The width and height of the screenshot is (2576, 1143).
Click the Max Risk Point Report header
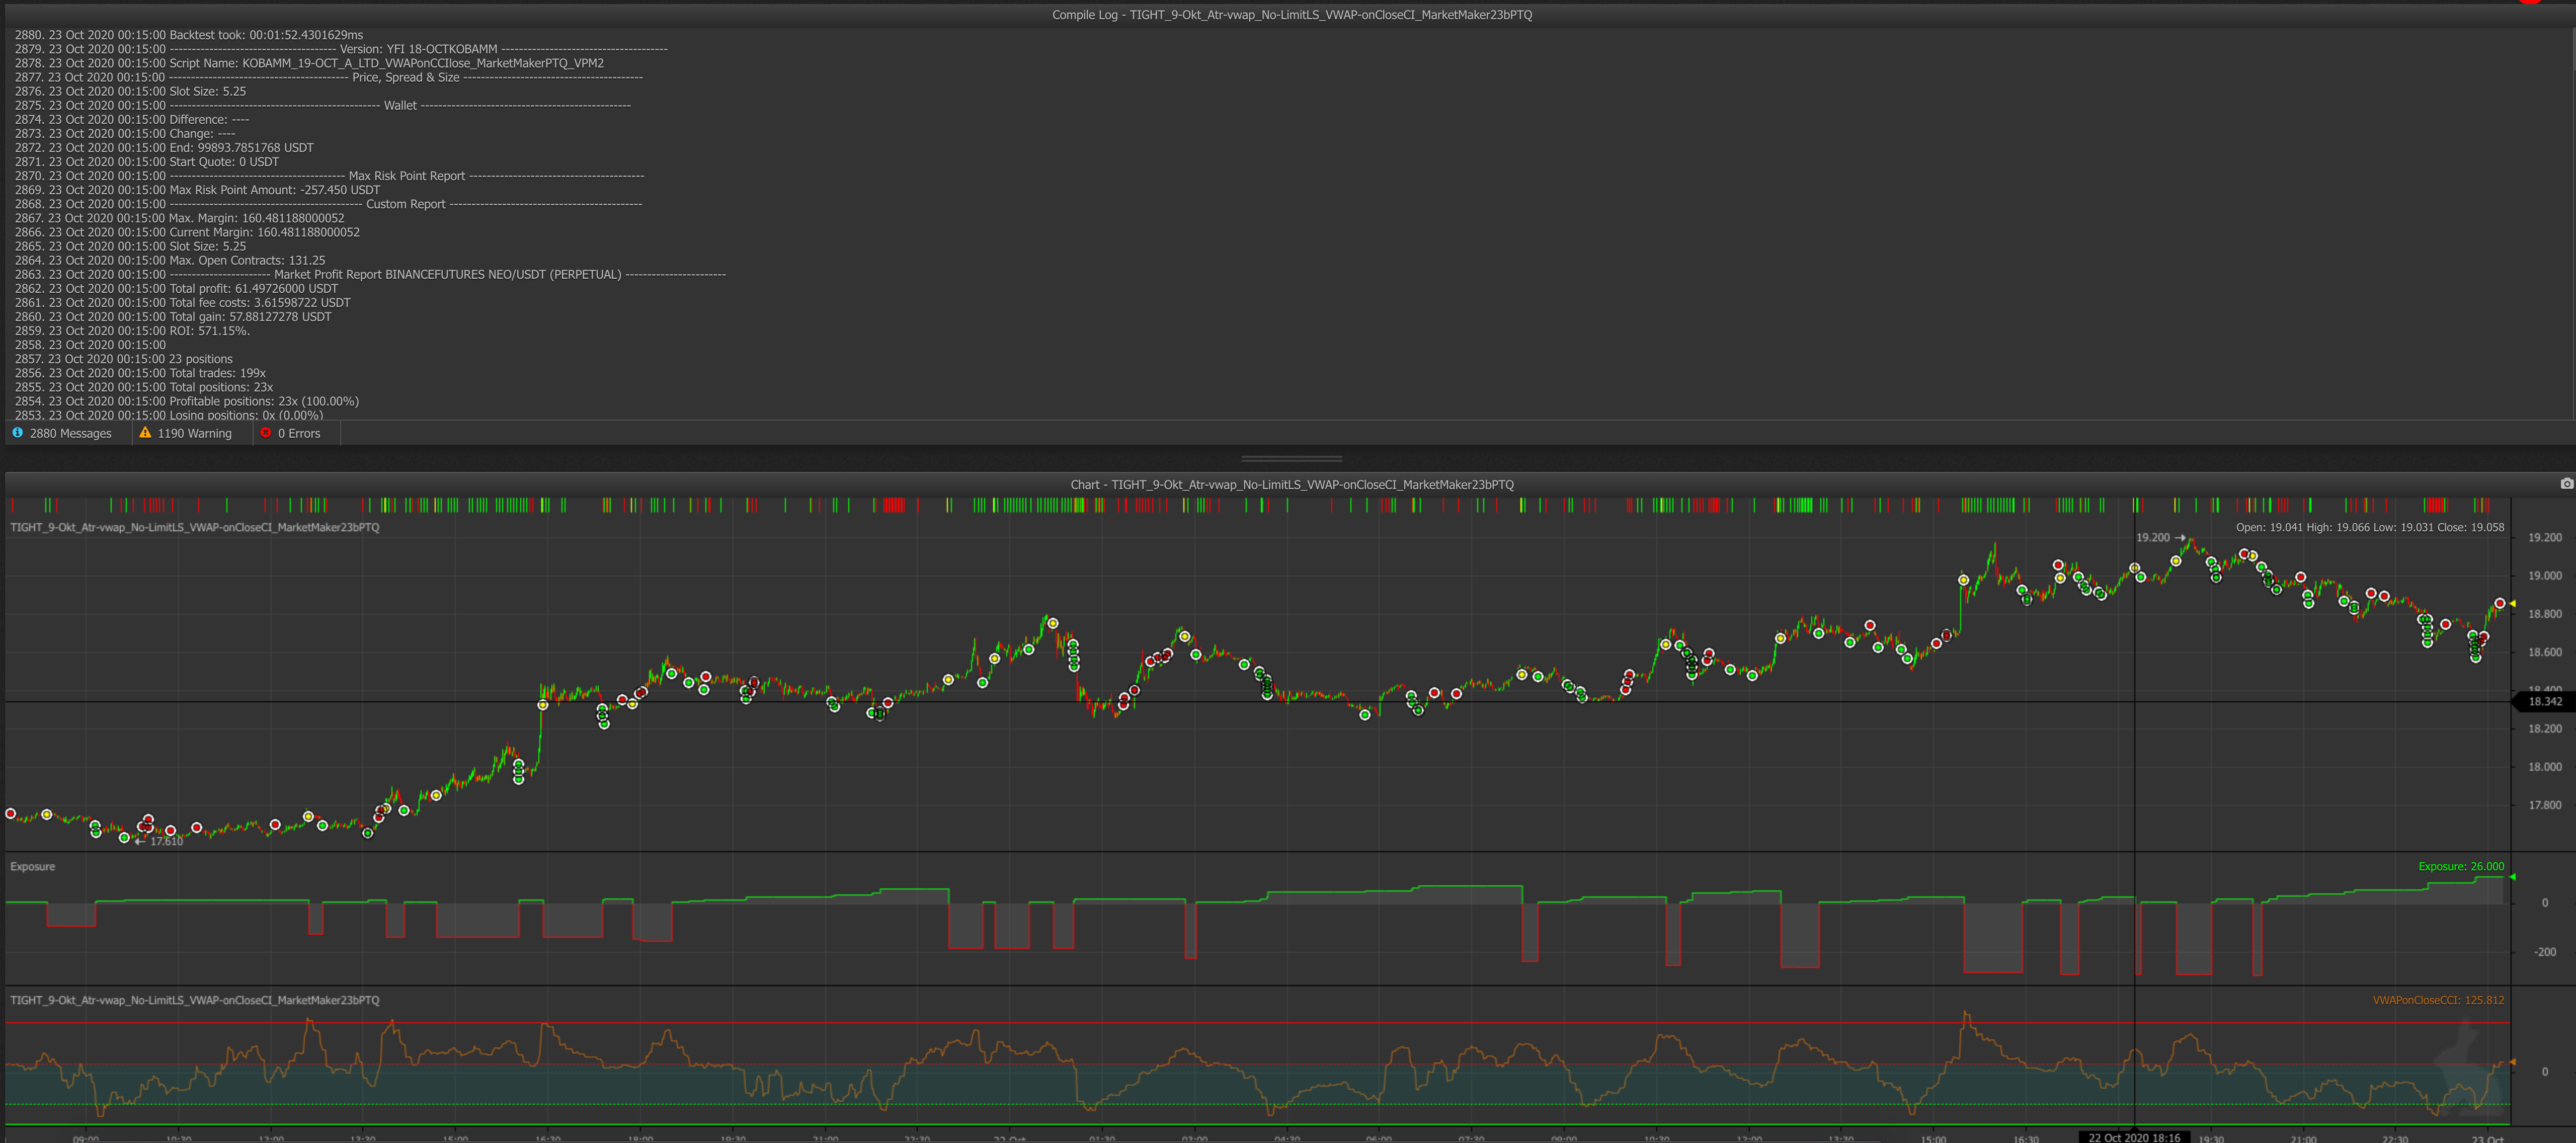329,176
